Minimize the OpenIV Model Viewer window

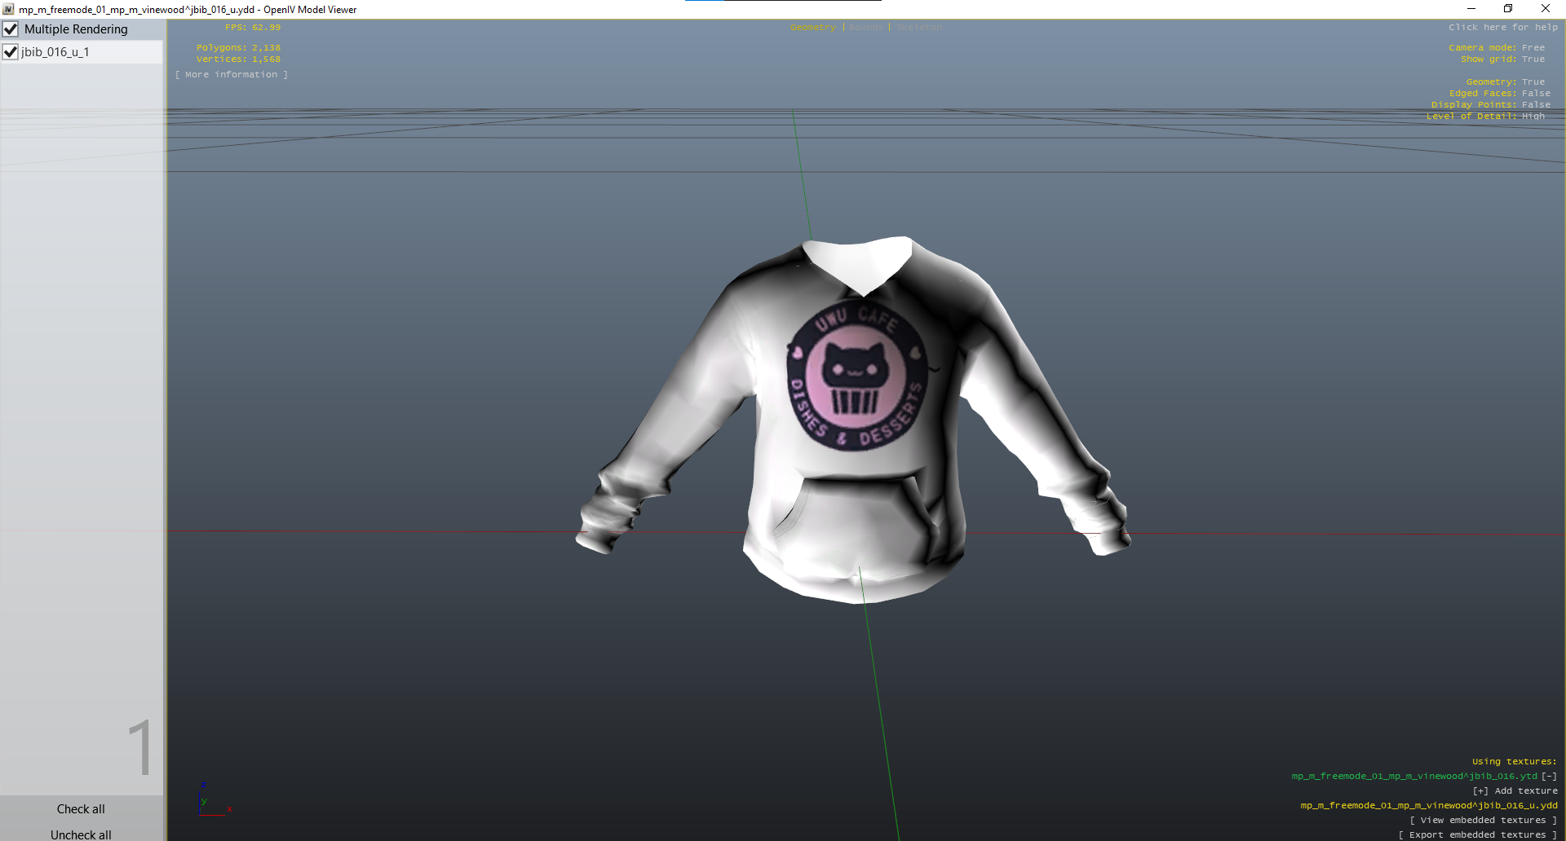tap(1471, 9)
